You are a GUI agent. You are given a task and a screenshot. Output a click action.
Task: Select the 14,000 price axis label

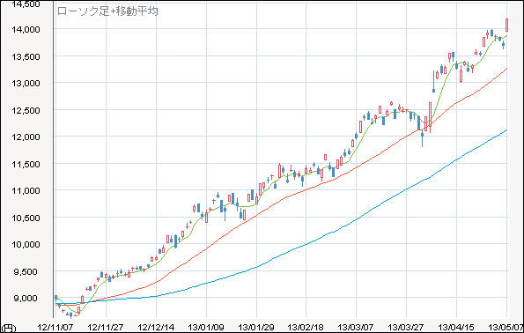coord(26,29)
